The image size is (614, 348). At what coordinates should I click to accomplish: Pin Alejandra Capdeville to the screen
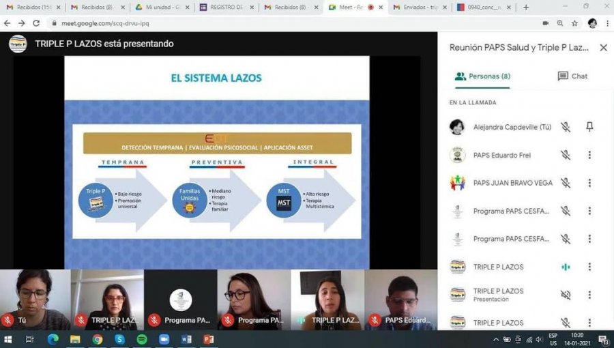[589, 126]
